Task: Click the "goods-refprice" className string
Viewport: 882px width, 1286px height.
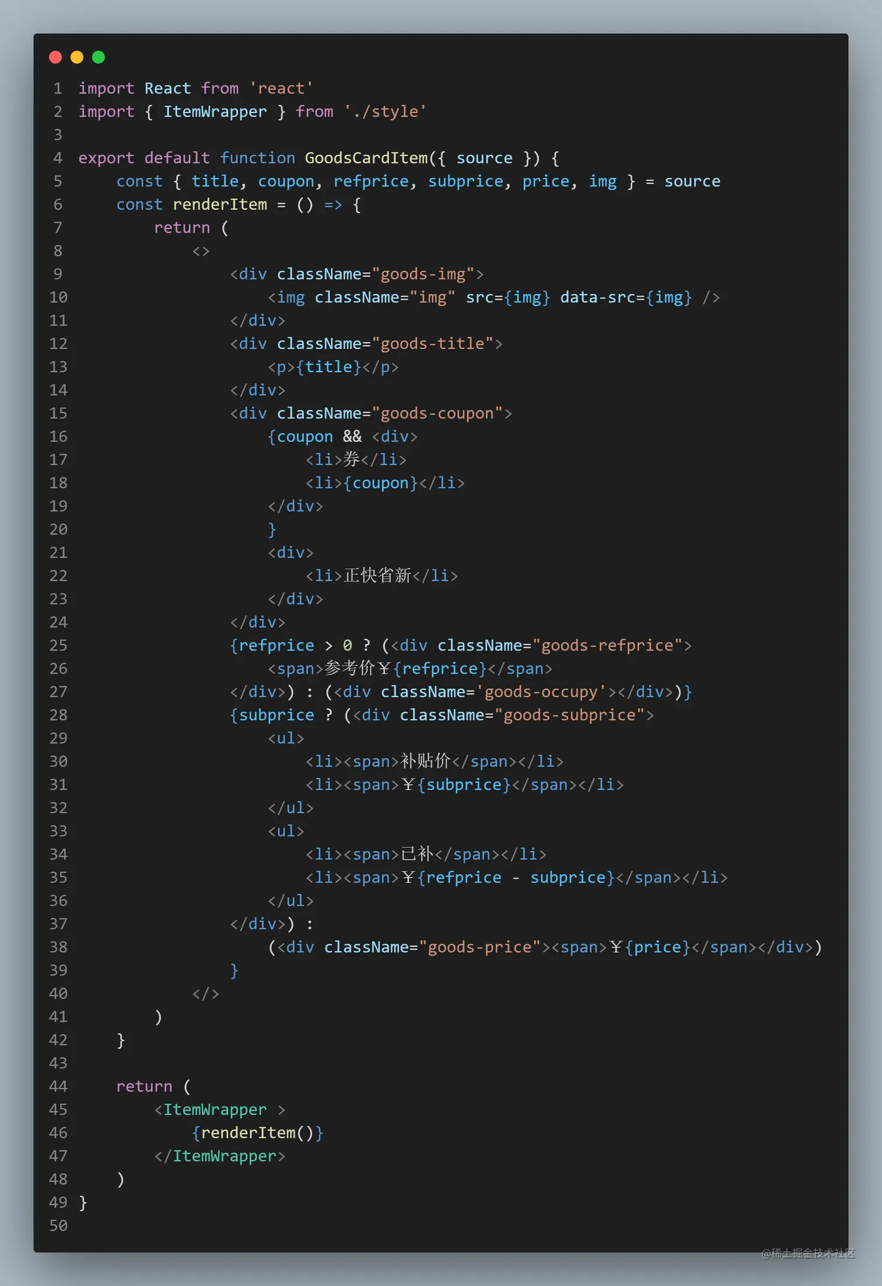Action: pos(607,646)
